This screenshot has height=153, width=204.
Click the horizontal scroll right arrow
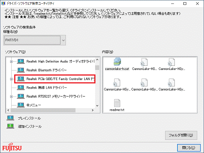click(x=92, y=110)
